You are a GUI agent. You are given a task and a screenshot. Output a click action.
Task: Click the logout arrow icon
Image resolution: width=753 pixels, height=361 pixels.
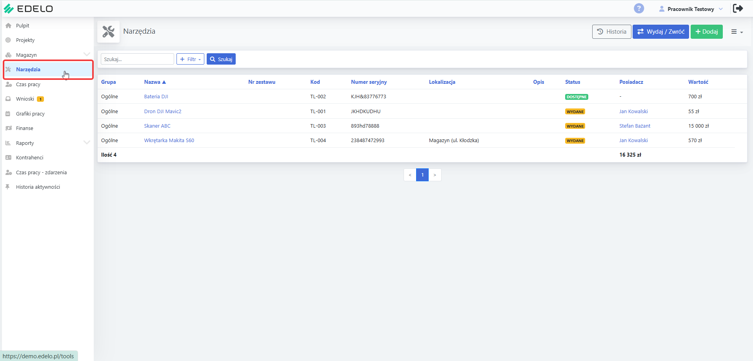pos(738,8)
